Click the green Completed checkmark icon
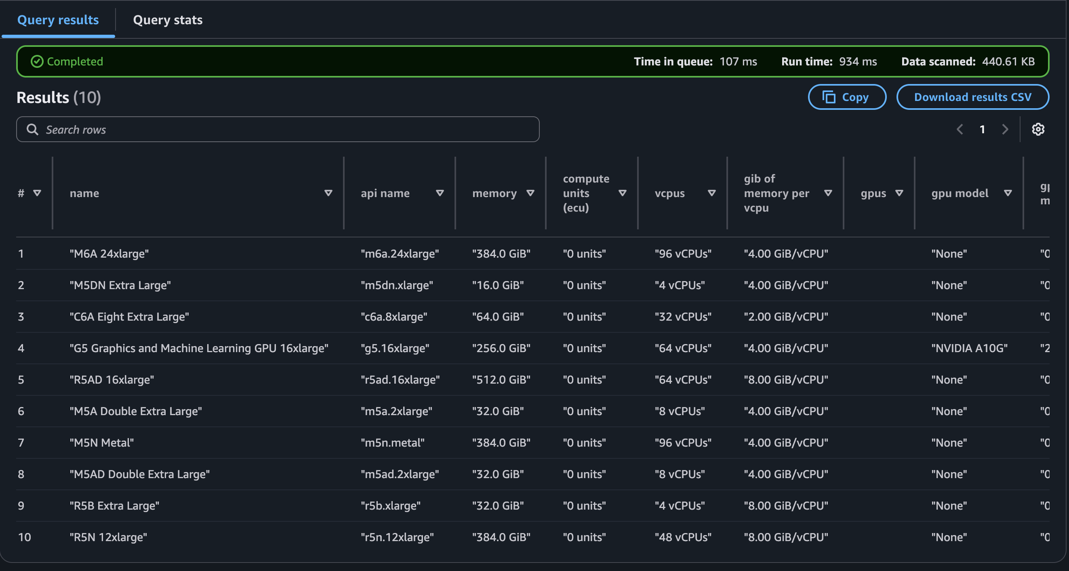Viewport: 1069px width, 571px height. point(37,61)
